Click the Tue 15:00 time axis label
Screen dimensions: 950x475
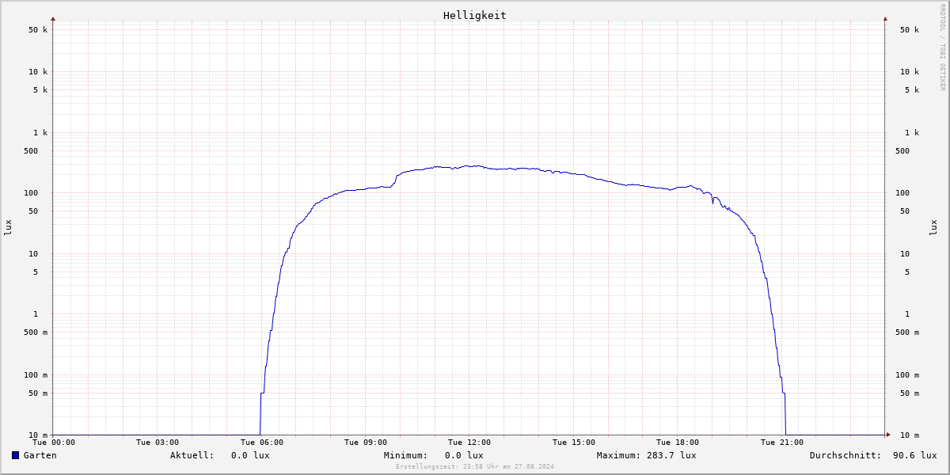point(574,443)
